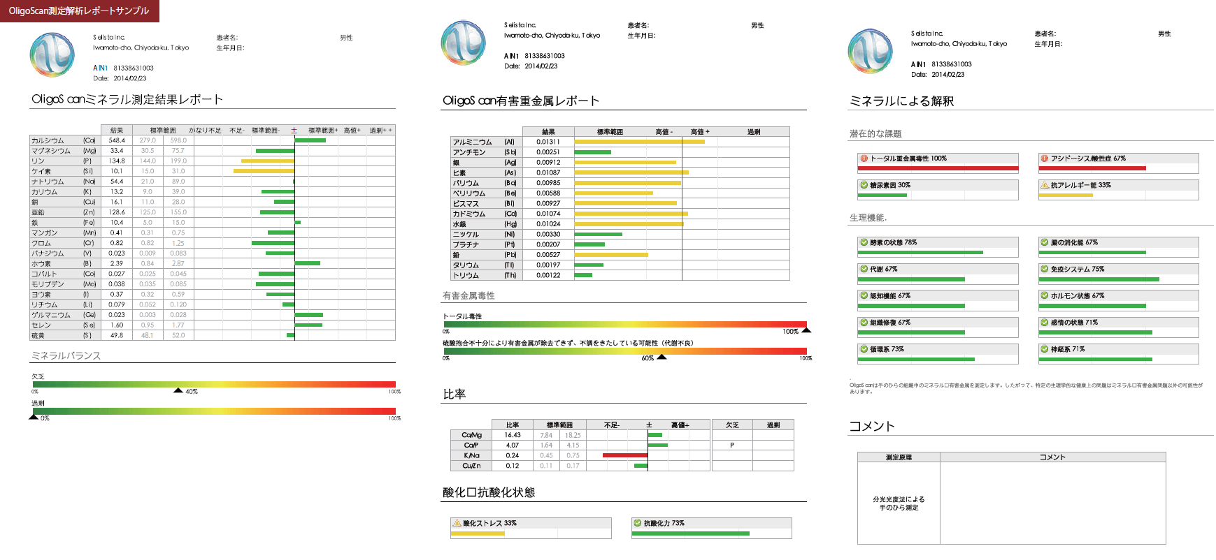1216x560 pixels.
Task: Click the green check icon beside 循環系 73%
Action: [x=864, y=349]
